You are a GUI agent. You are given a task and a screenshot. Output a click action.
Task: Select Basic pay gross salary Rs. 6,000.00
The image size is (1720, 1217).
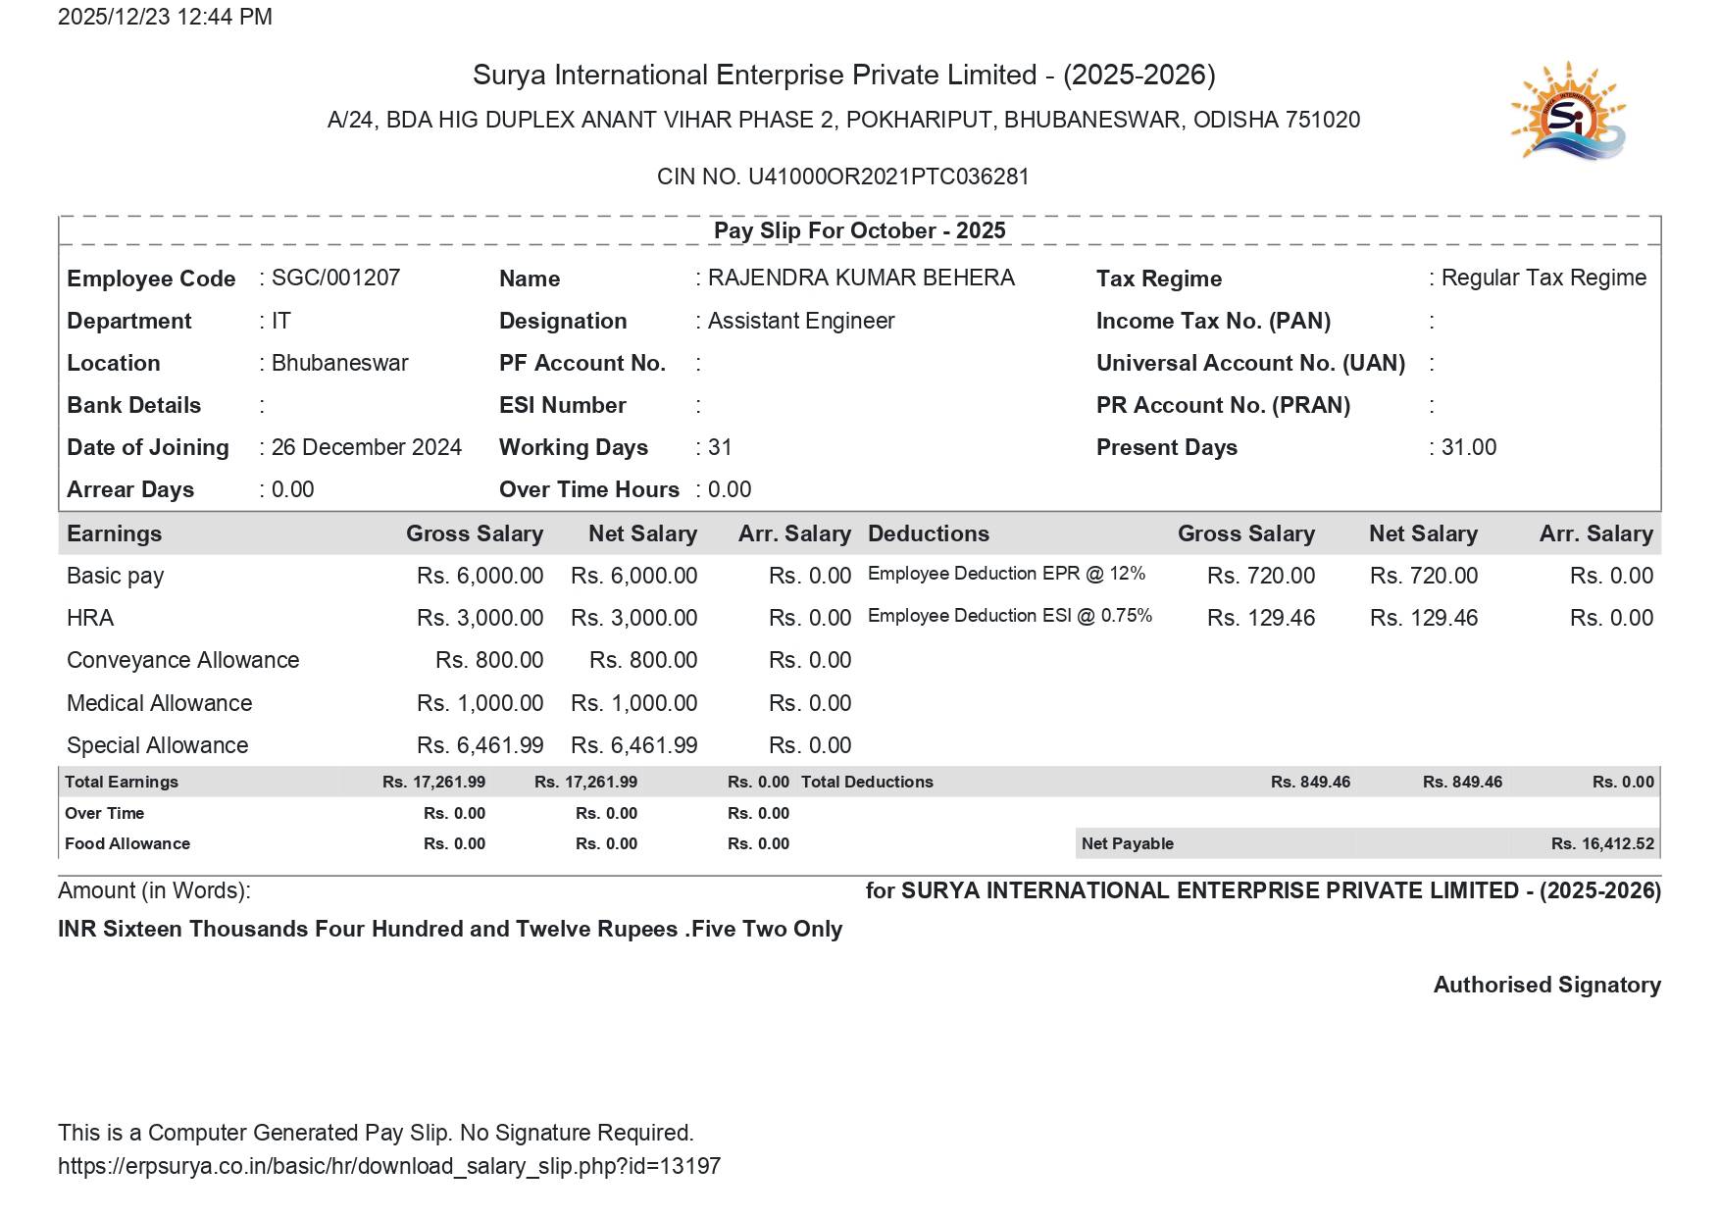[481, 576]
